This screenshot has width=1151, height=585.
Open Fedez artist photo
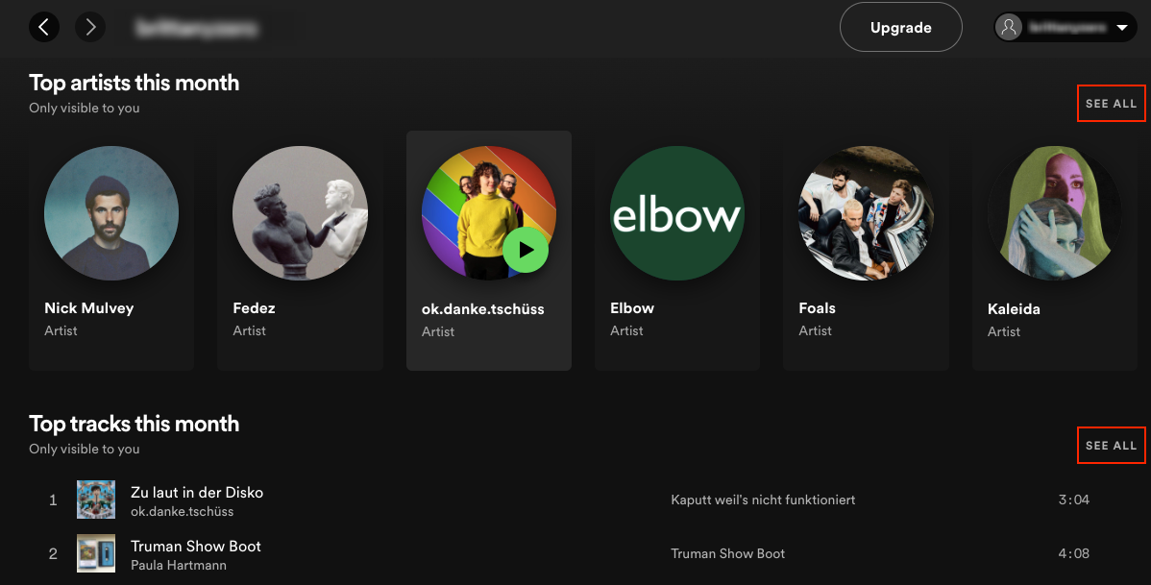[x=300, y=213]
